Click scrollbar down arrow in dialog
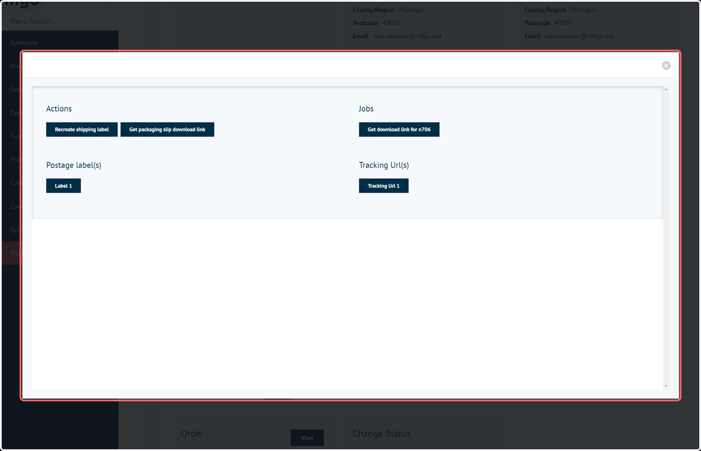The width and height of the screenshot is (701, 451). pos(666,386)
